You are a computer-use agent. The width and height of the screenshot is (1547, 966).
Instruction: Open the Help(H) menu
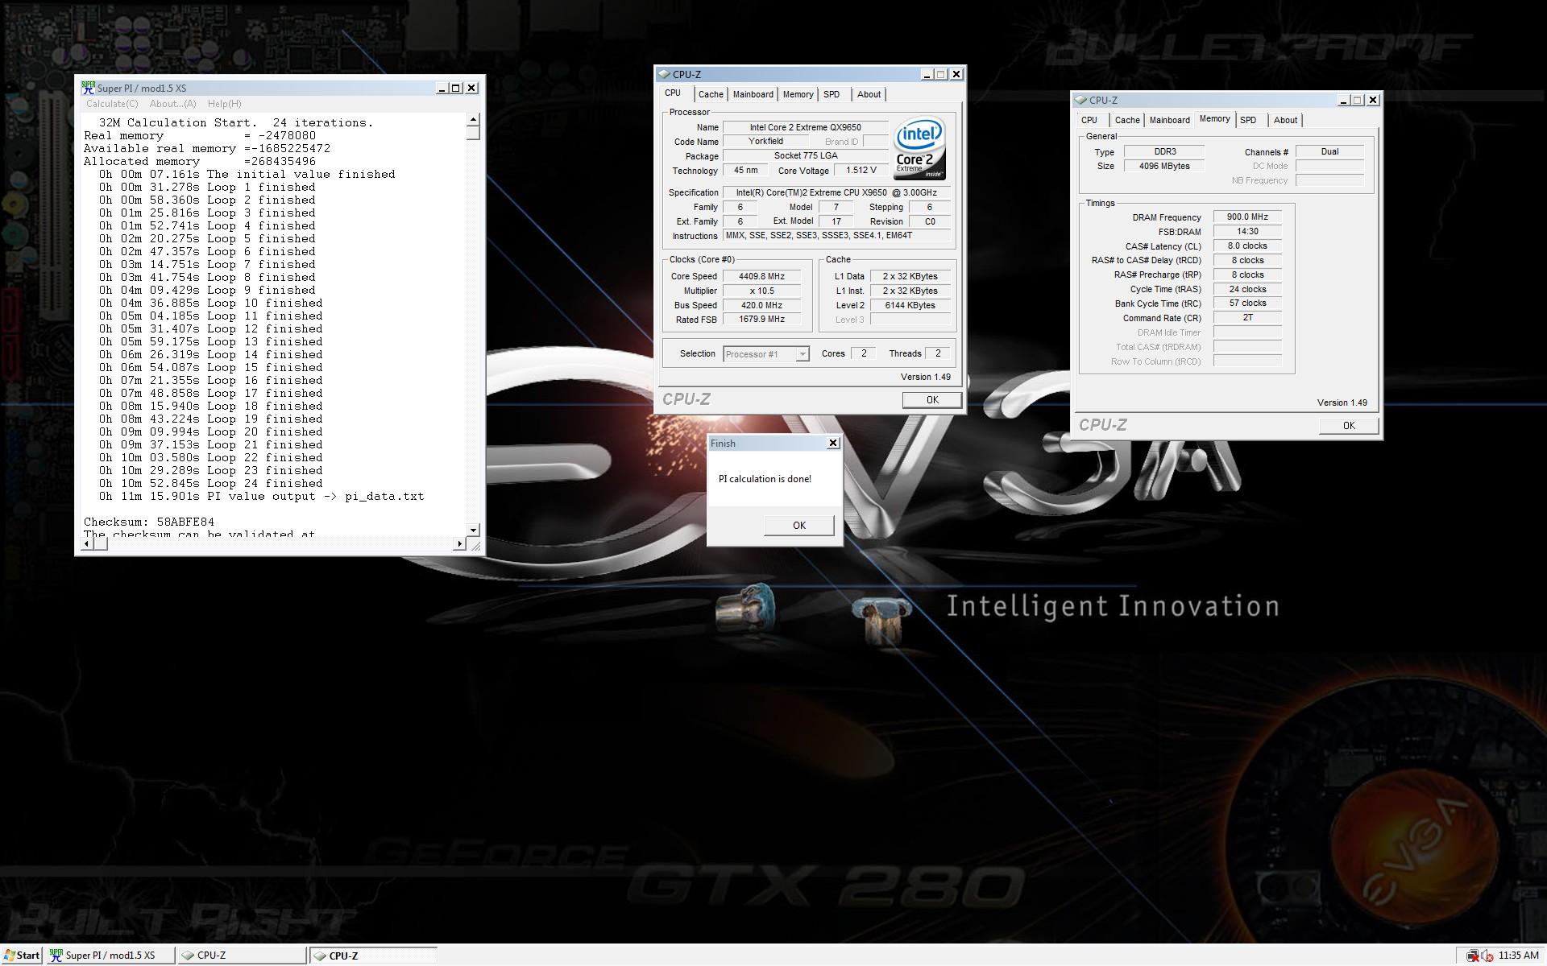[224, 103]
